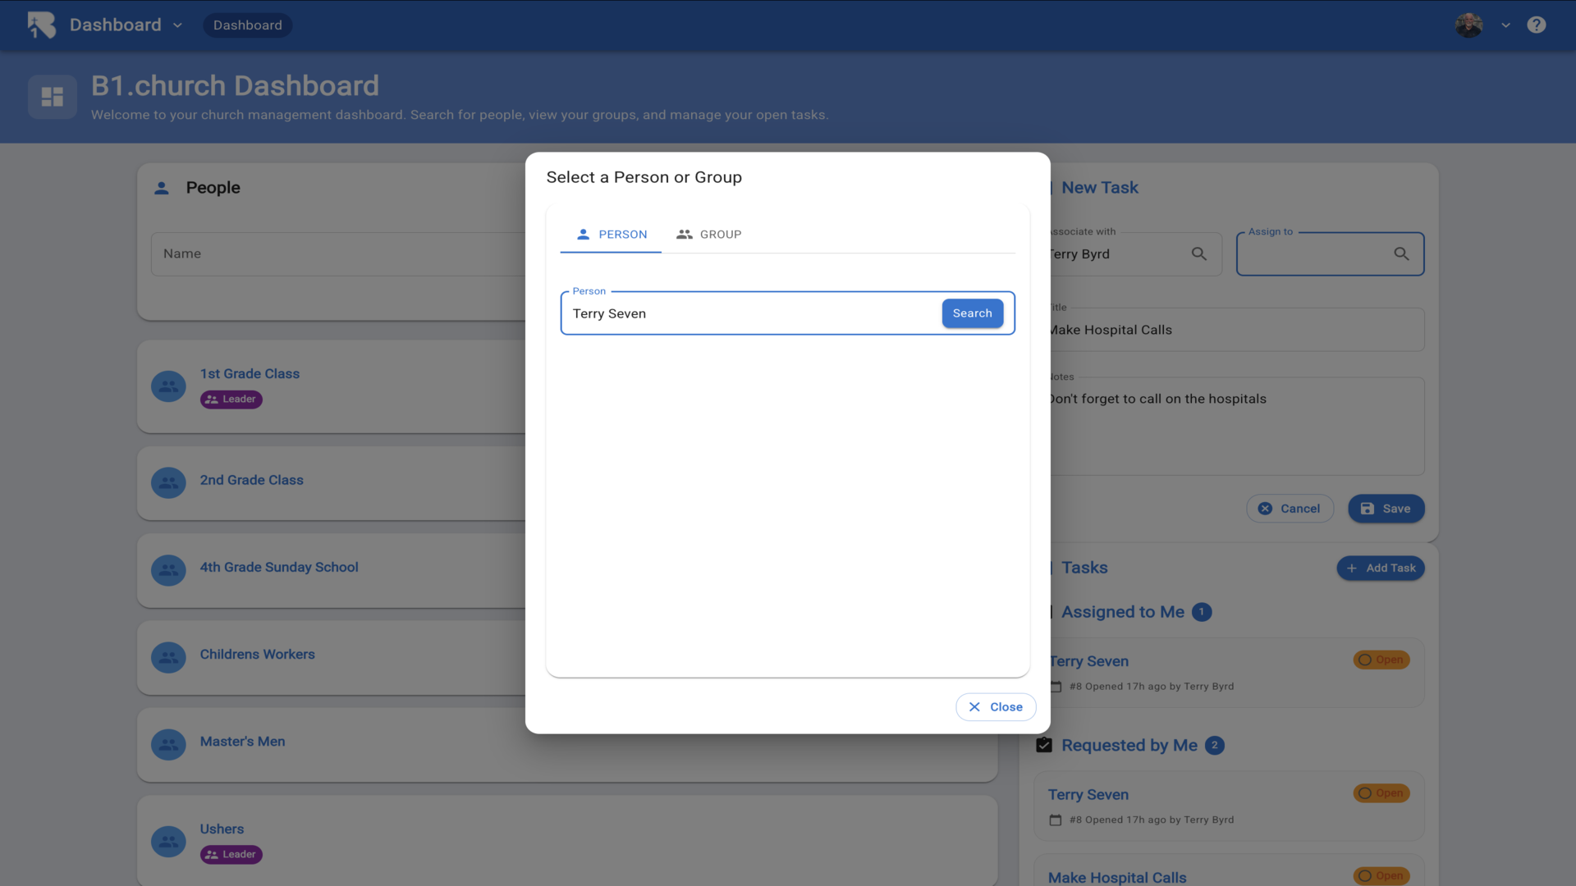Viewport: 1576px width, 886px height.
Task: Click the dashboard grid icon beside title
Action: (x=53, y=97)
